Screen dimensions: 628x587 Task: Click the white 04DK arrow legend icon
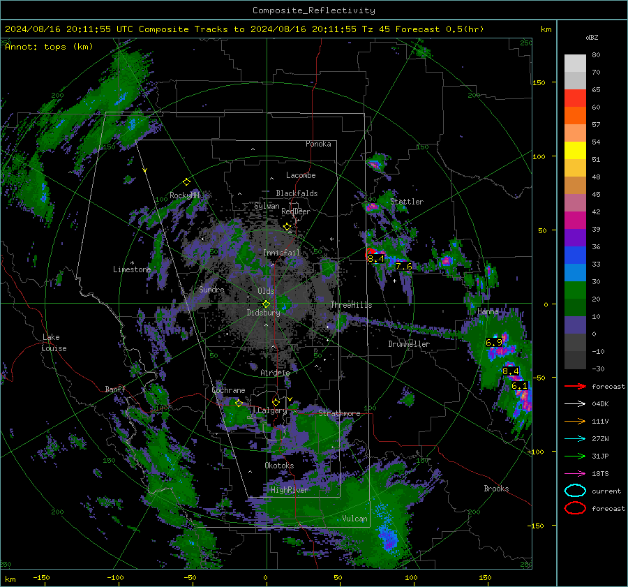[575, 404]
